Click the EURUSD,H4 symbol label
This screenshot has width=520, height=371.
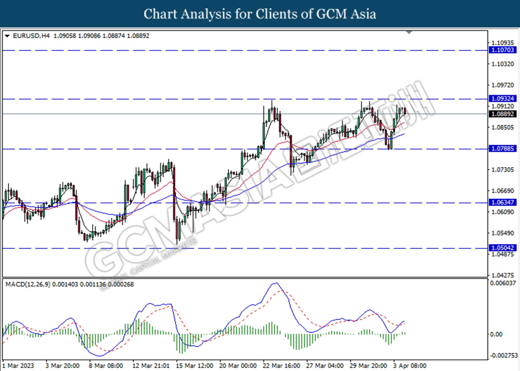31,36
